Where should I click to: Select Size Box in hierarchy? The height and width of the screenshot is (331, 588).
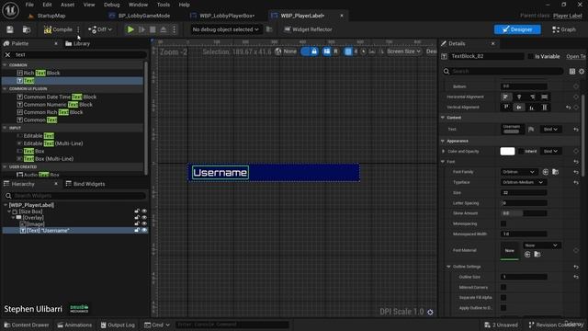(30, 211)
